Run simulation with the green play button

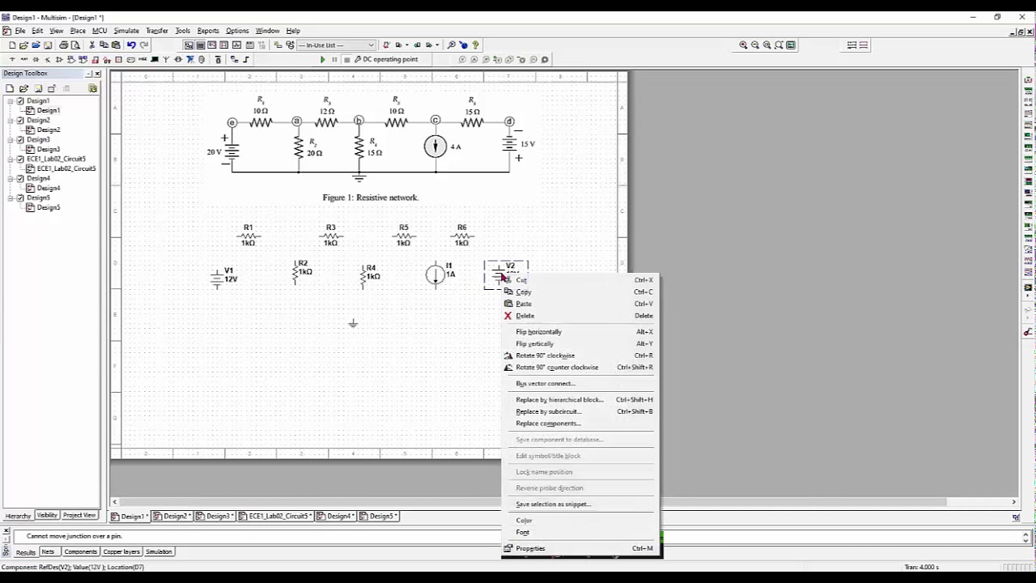point(323,59)
